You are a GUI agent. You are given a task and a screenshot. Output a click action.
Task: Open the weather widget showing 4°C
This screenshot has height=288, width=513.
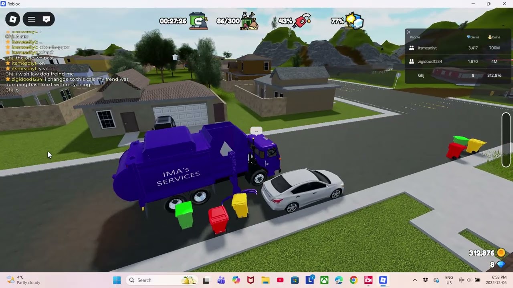pos(24,280)
